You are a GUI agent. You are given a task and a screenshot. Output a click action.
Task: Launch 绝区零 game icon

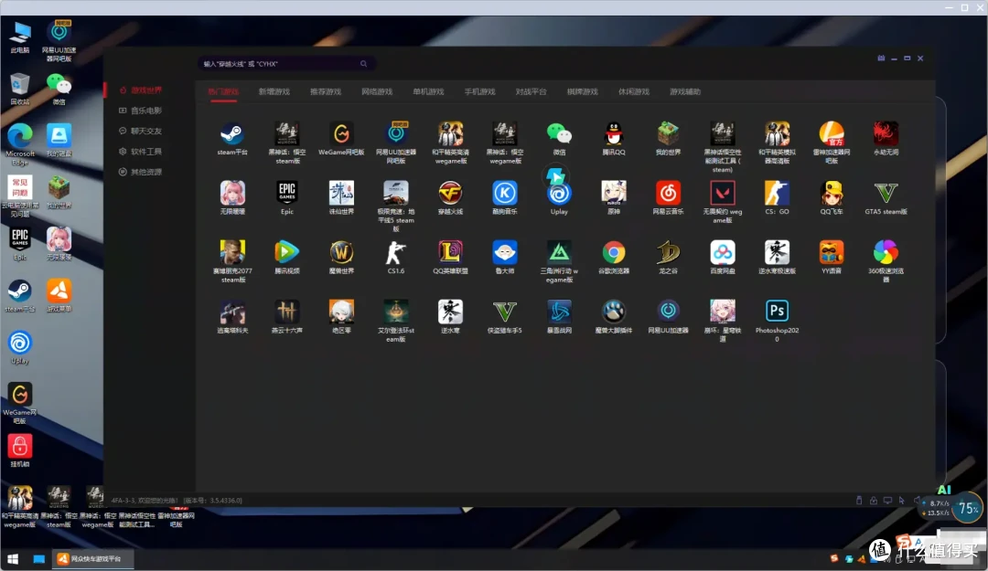(x=341, y=312)
